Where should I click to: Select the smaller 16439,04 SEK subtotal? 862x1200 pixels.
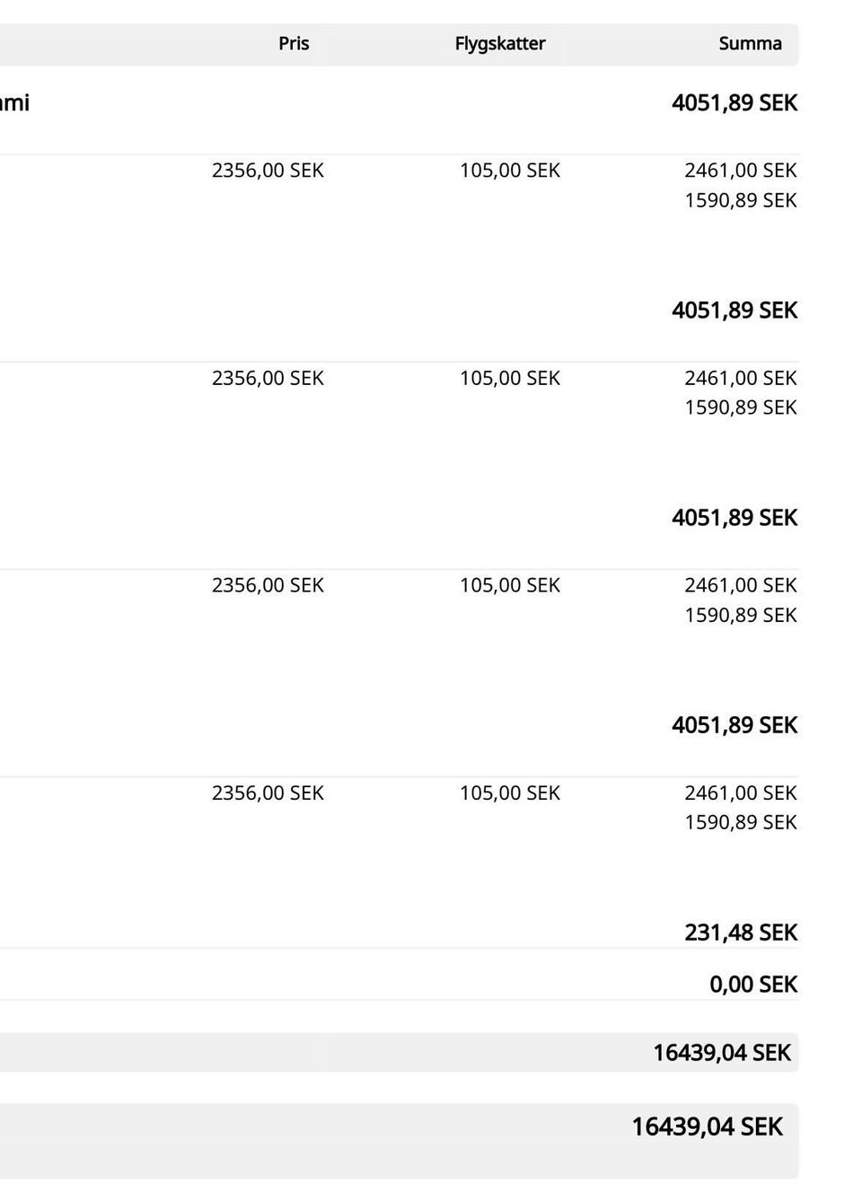pos(722,1053)
